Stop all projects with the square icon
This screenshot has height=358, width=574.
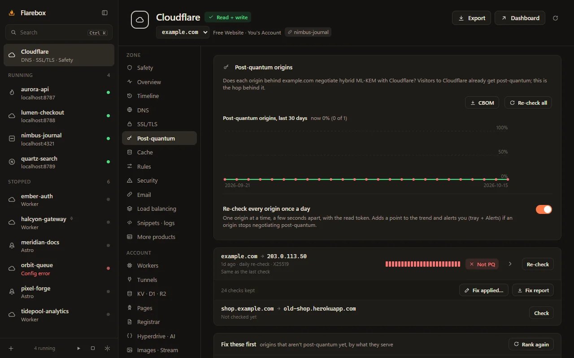93,348
